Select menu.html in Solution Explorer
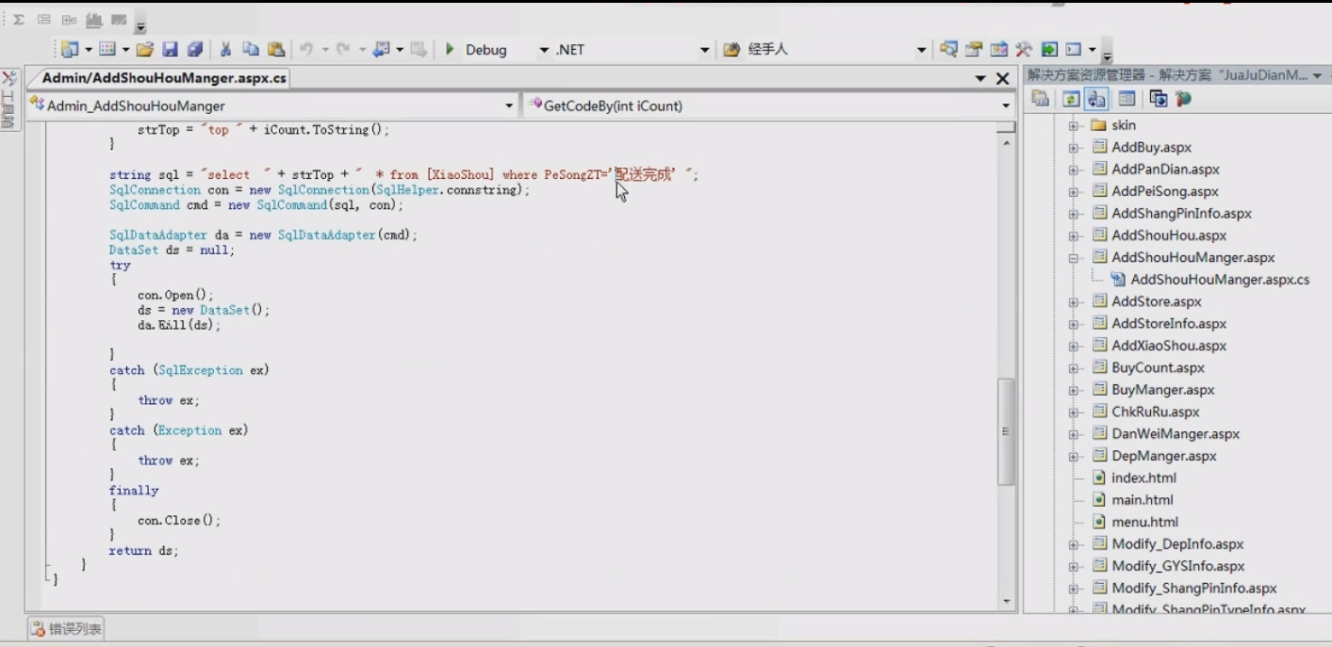1332x647 pixels. click(1144, 522)
